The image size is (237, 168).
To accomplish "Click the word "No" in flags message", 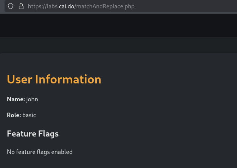I will click(11, 152).
